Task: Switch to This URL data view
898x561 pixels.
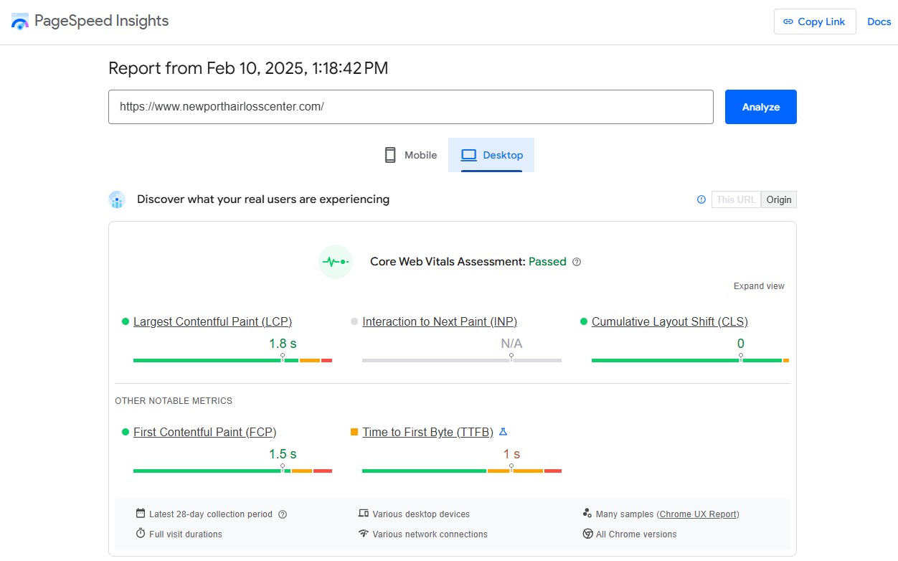Action: 736,199
